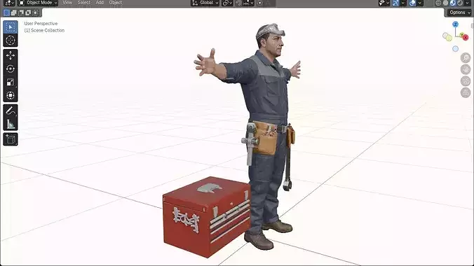Image resolution: width=474 pixels, height=266 pixels.
Task: Open the editor type selector
Action: pos(9,3)
